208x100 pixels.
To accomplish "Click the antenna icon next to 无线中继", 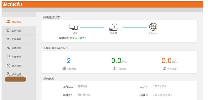I will 8,57.
